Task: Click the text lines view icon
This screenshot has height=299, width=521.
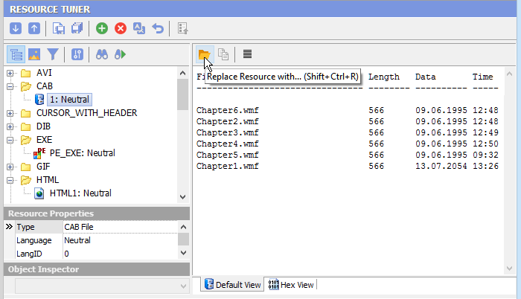Action: [247, 54]
